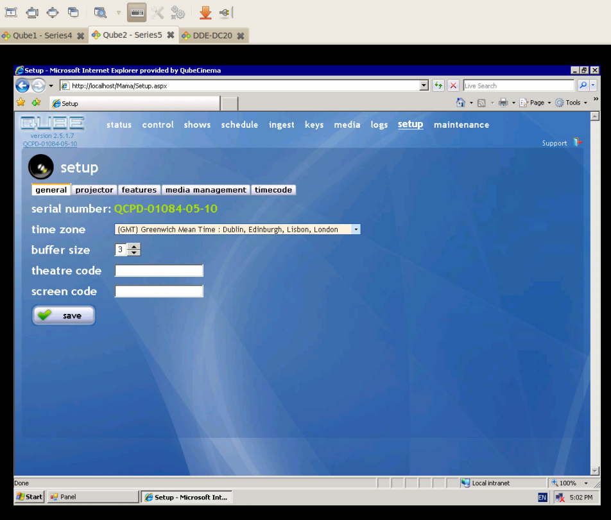Switch to the features setup tab
Screen dimensions: 611x520
click(x=139, y=190)
